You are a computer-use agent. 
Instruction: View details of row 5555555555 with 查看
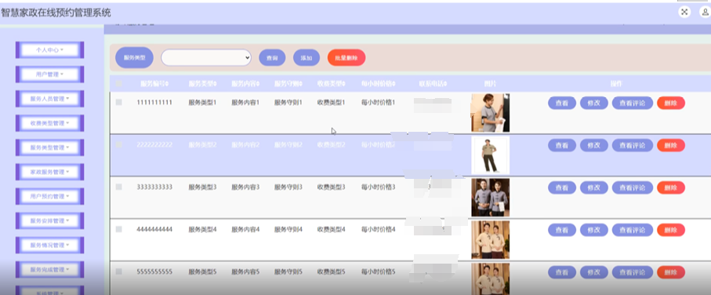pyautogui.click(x=562, y=272)
